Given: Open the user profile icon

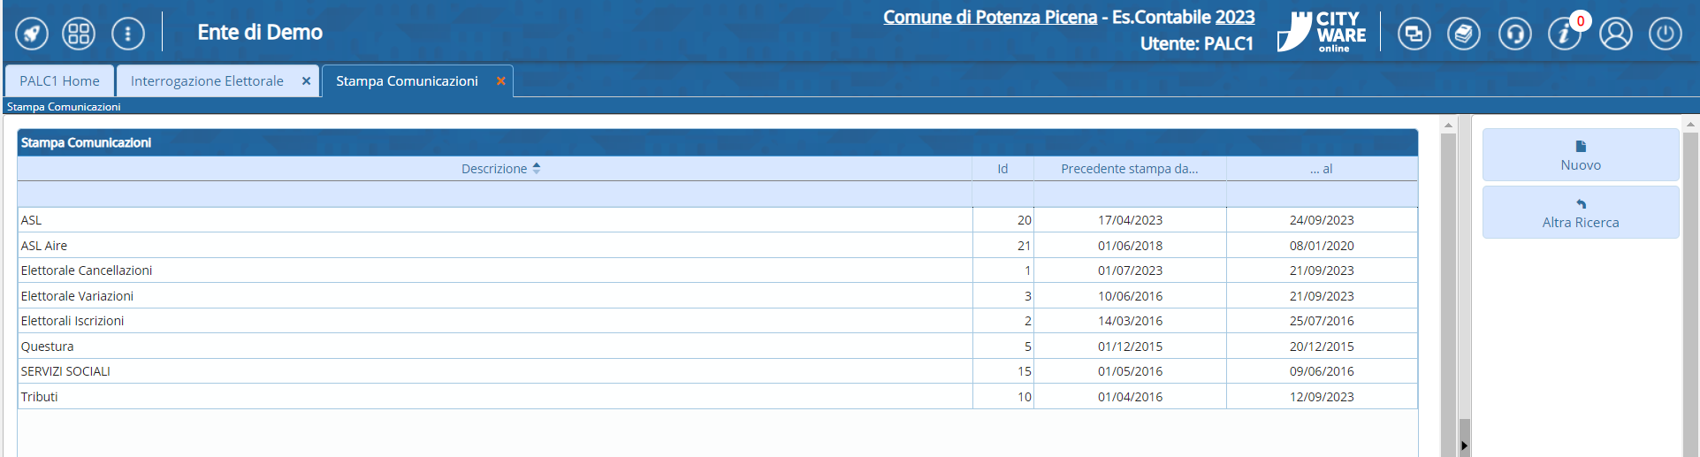Looking at the screenshot, I should point(1615,34).
